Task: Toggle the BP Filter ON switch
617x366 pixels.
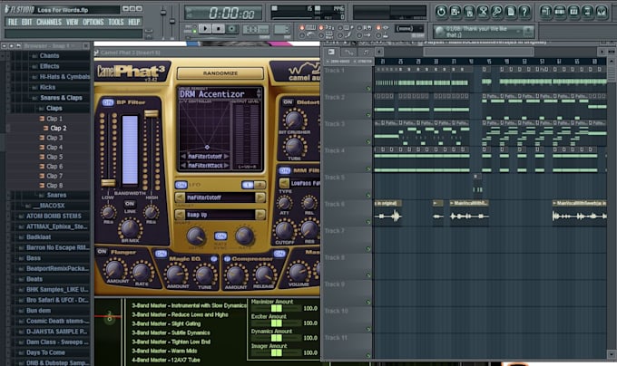Action: pos(108,102)
